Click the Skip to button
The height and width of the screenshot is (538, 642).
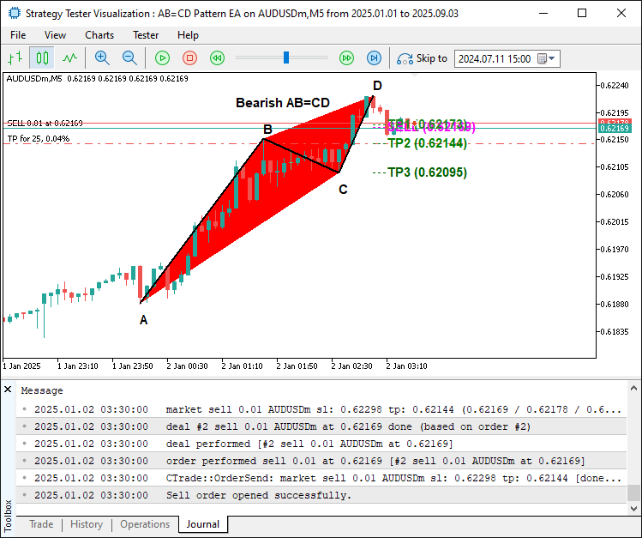tap(422, 58)
